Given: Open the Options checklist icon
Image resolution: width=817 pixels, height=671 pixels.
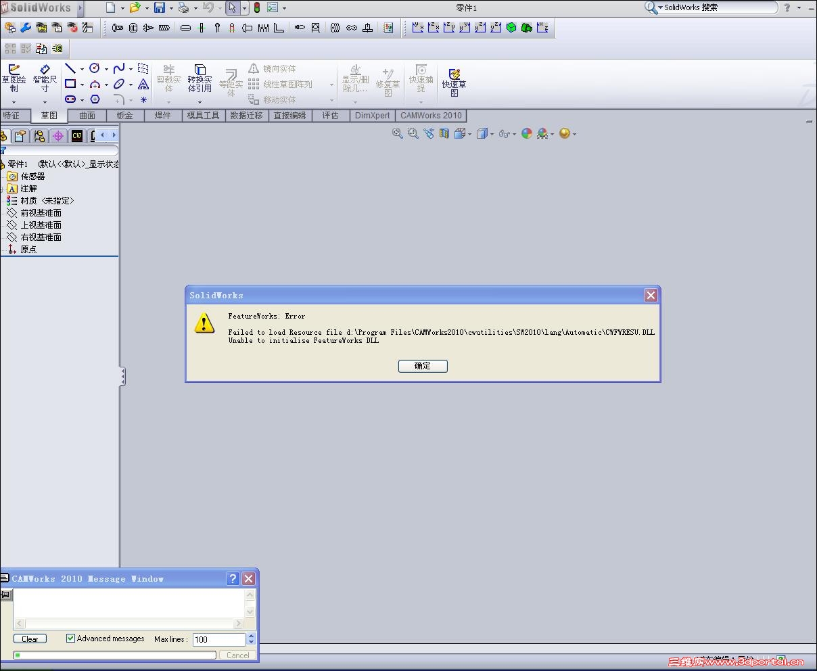Looking at the screenshot, I should click(273, 8).
